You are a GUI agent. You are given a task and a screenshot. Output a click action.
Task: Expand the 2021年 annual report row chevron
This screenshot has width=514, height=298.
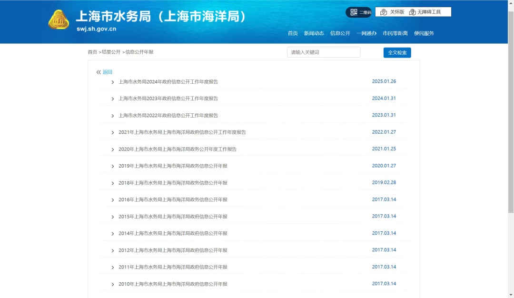click(x=113, y=132)
